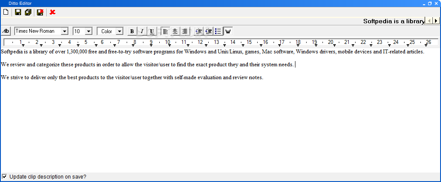Create a new clip with the blank page icon
Viewport: 441px width, 182px height.
pyautogui.click(x=6, y=12)
